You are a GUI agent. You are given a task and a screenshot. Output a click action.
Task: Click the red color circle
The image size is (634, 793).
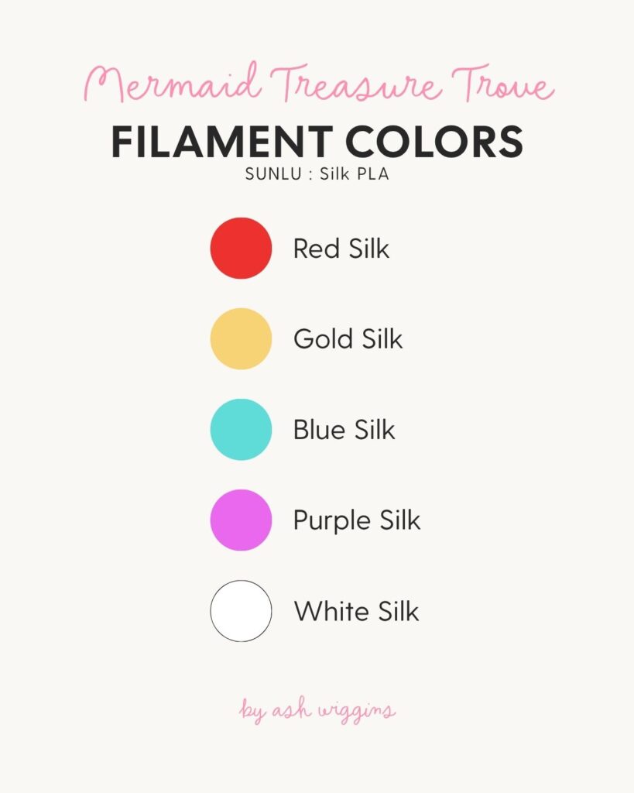pyautogui.click(x=242, y=249)
